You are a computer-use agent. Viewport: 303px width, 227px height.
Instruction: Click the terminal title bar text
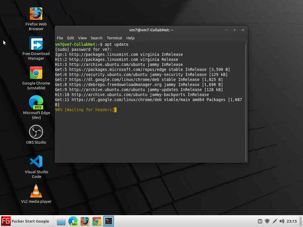tap(151, 30)
